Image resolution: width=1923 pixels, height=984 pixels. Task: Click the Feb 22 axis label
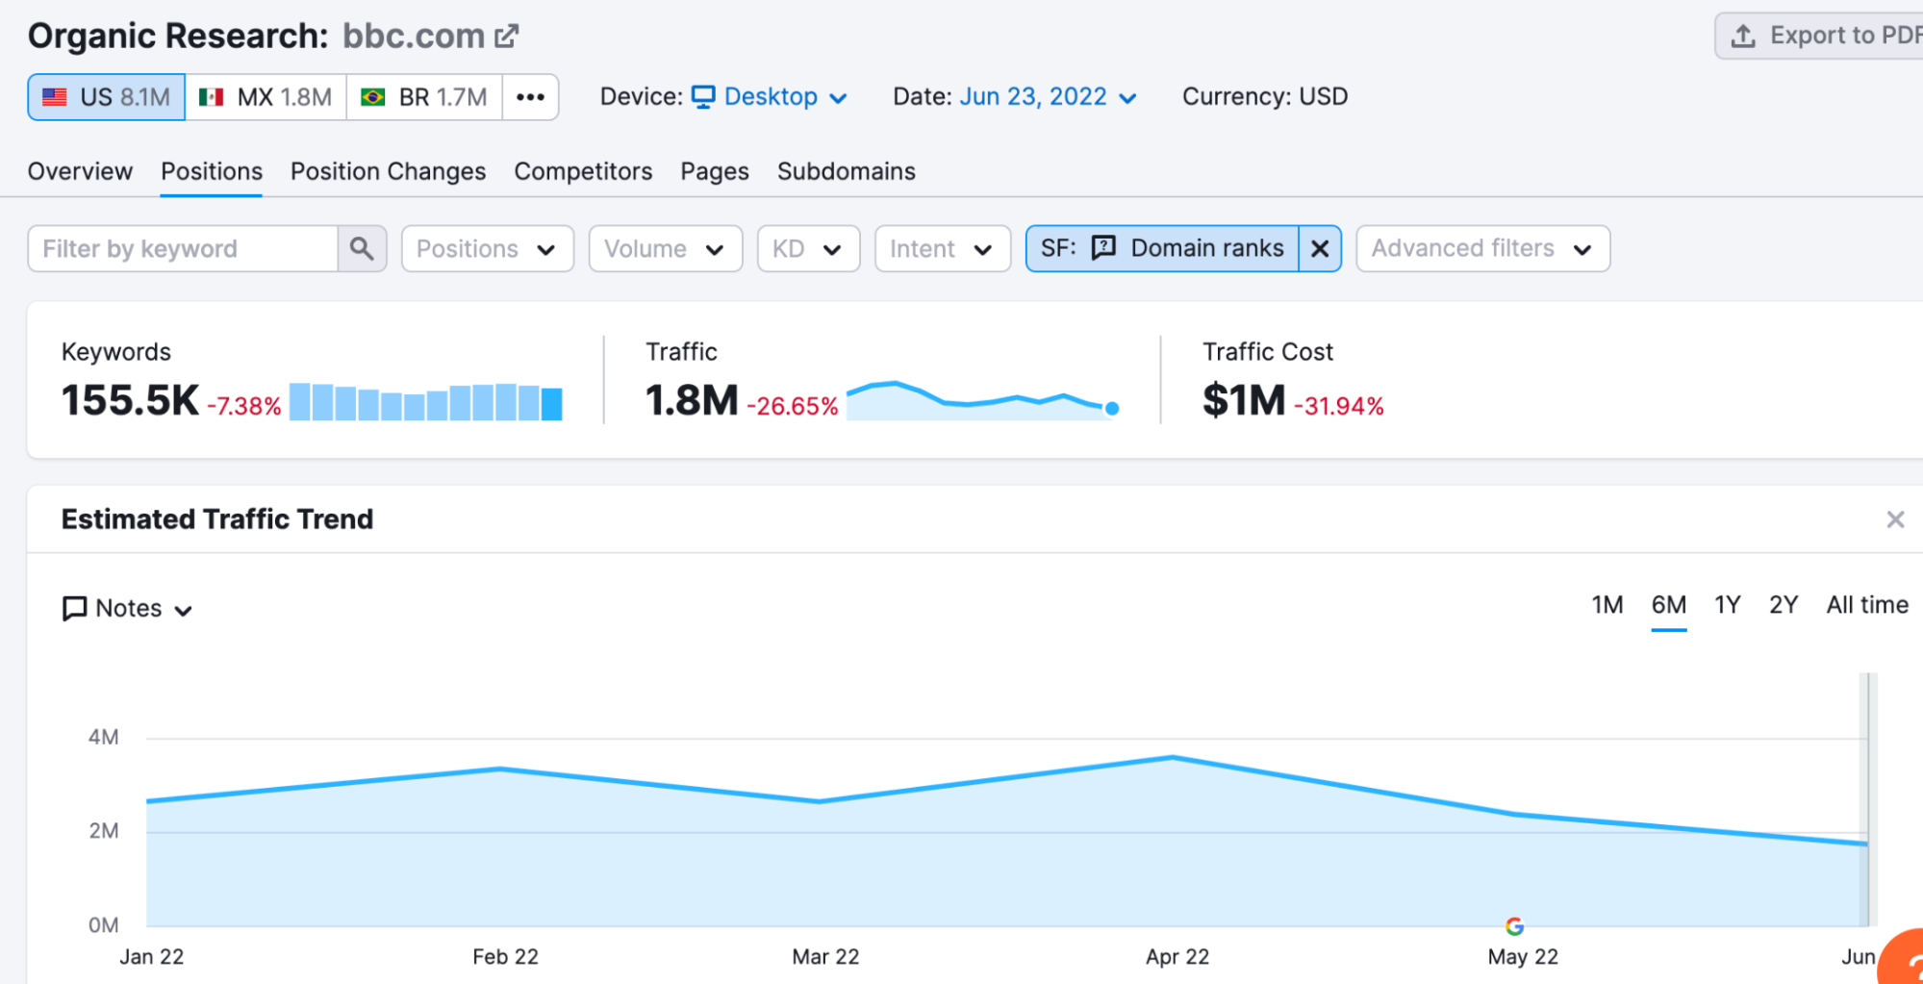click(505, 957)
